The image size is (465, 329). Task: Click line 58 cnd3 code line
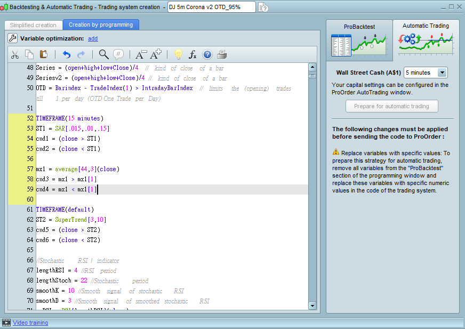66,179
